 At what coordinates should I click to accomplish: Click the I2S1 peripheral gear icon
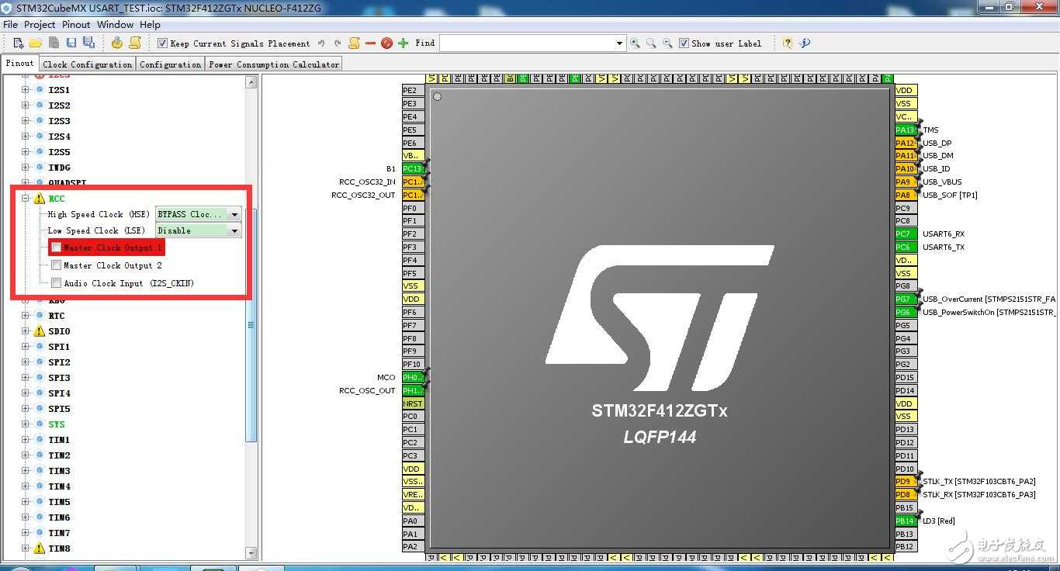coord(40,90)
